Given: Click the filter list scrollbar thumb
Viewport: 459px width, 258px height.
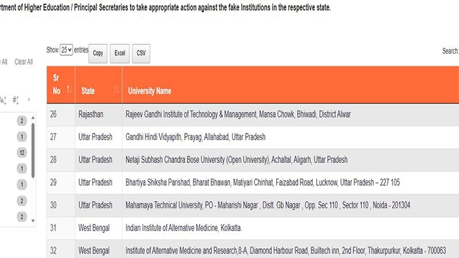Looking at the screenshot, I should tap(33, 151).
